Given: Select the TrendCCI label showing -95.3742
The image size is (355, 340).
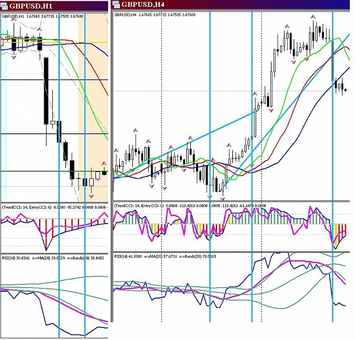Looking at the screenshot, I should (54, 207).
